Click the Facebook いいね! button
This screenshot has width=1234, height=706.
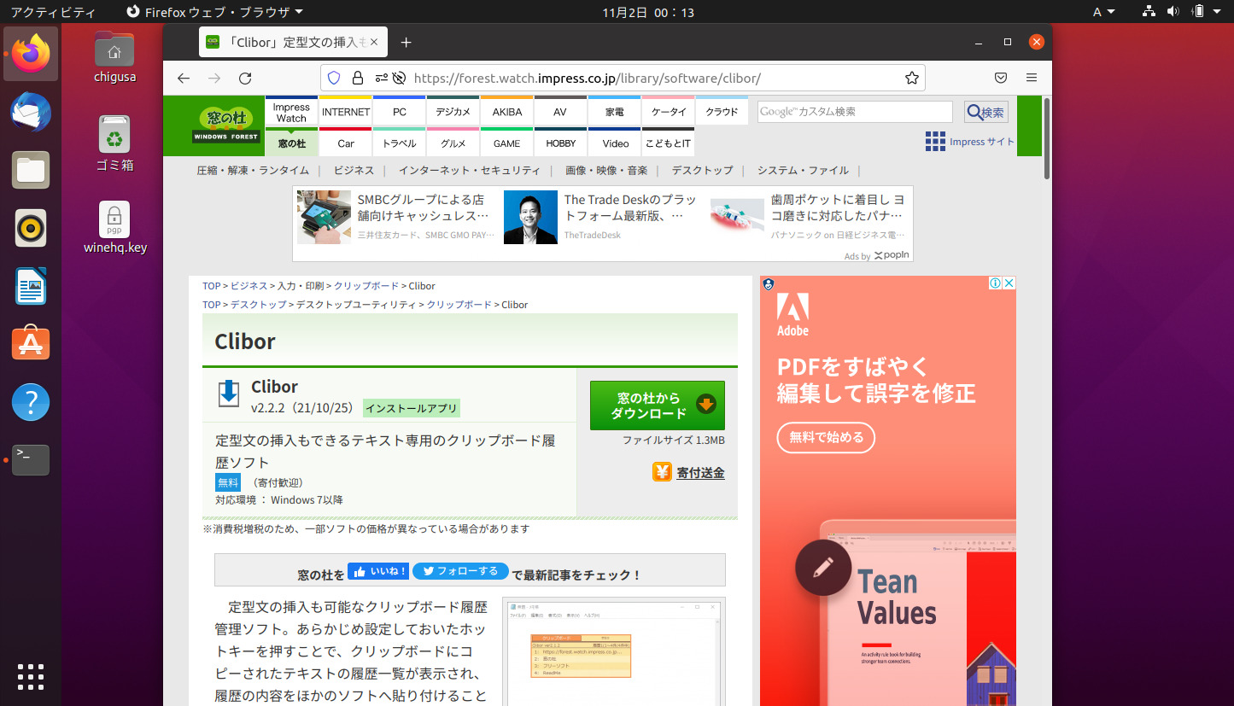pos(378,571)
